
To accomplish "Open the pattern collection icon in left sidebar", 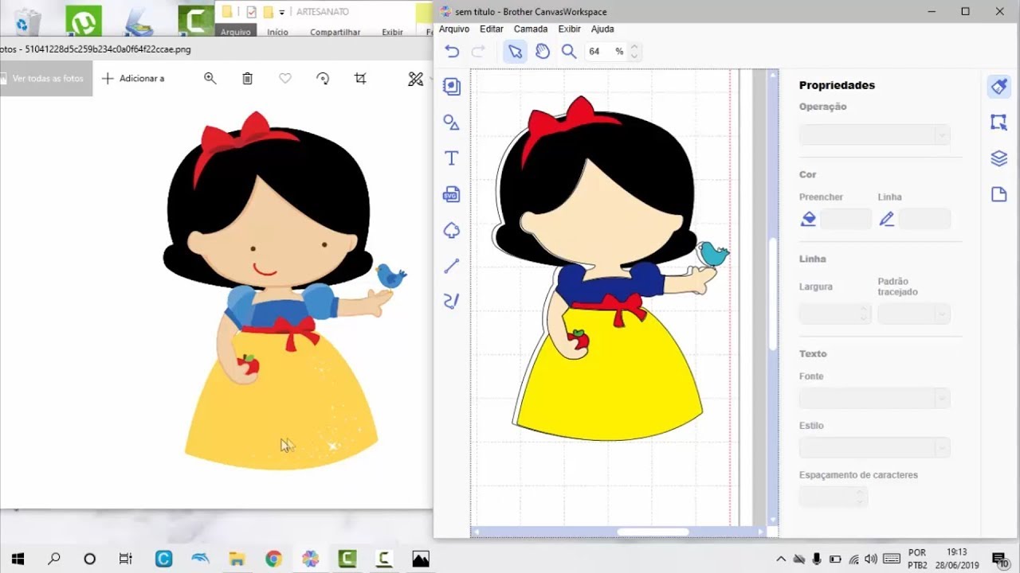I will coord(452,87).
